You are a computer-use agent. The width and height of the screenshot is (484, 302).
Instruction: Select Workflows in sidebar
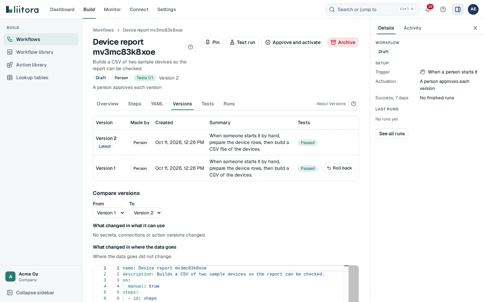coord(41,39)
